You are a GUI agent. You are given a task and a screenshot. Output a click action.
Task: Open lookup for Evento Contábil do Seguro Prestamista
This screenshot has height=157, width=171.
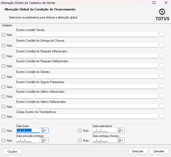(162, 87)
